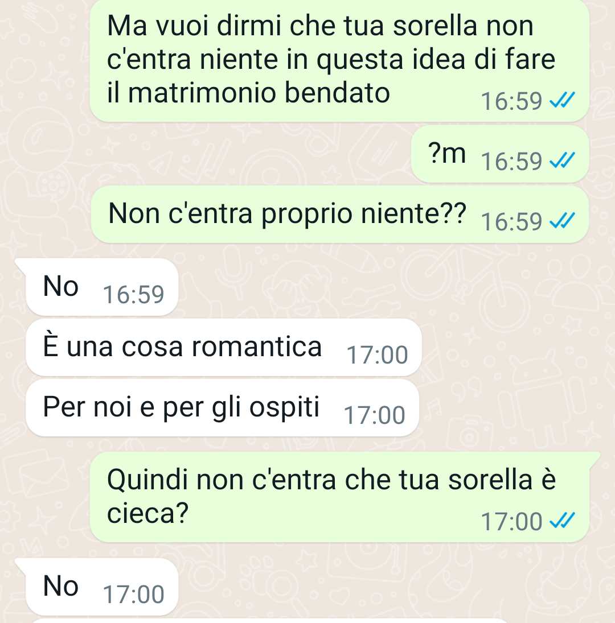
Task: Tap the blue double-check beside '?m'
Action: [x=561, y=160]
